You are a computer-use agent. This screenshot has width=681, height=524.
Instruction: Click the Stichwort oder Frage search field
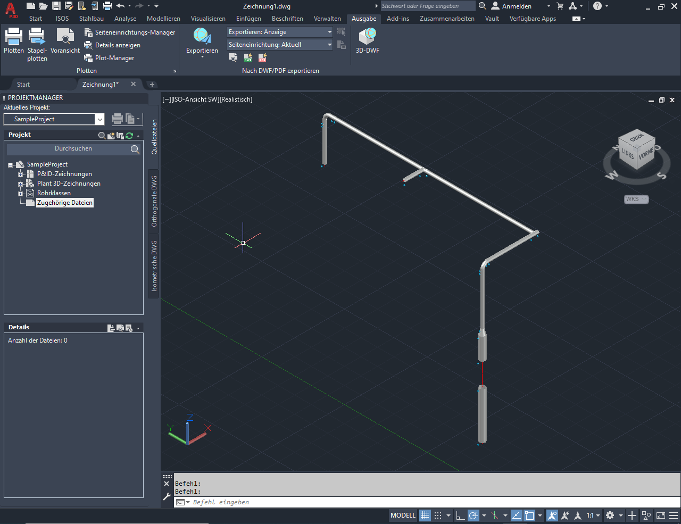[428, 6]
